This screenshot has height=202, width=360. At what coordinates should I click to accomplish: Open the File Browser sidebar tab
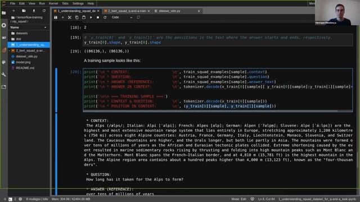point(4,13)
